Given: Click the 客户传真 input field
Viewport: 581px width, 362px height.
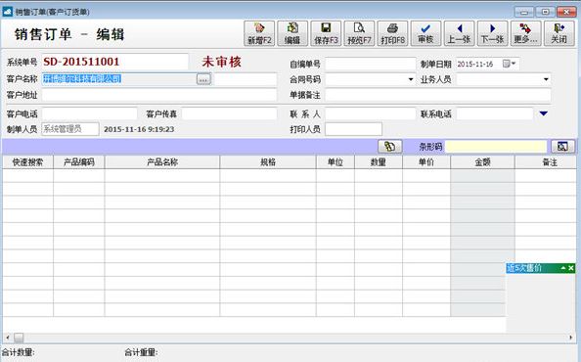Looking at the screenshot, I should 229,113.
